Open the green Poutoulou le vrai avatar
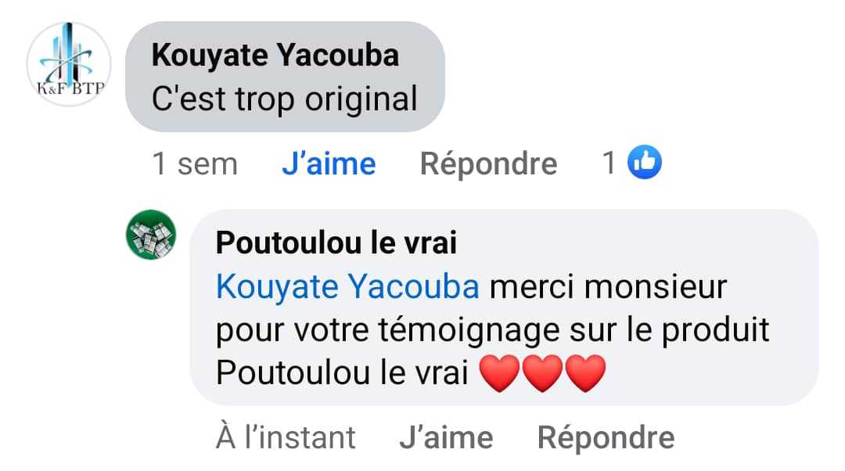845x471 pixels. point(151,235)
